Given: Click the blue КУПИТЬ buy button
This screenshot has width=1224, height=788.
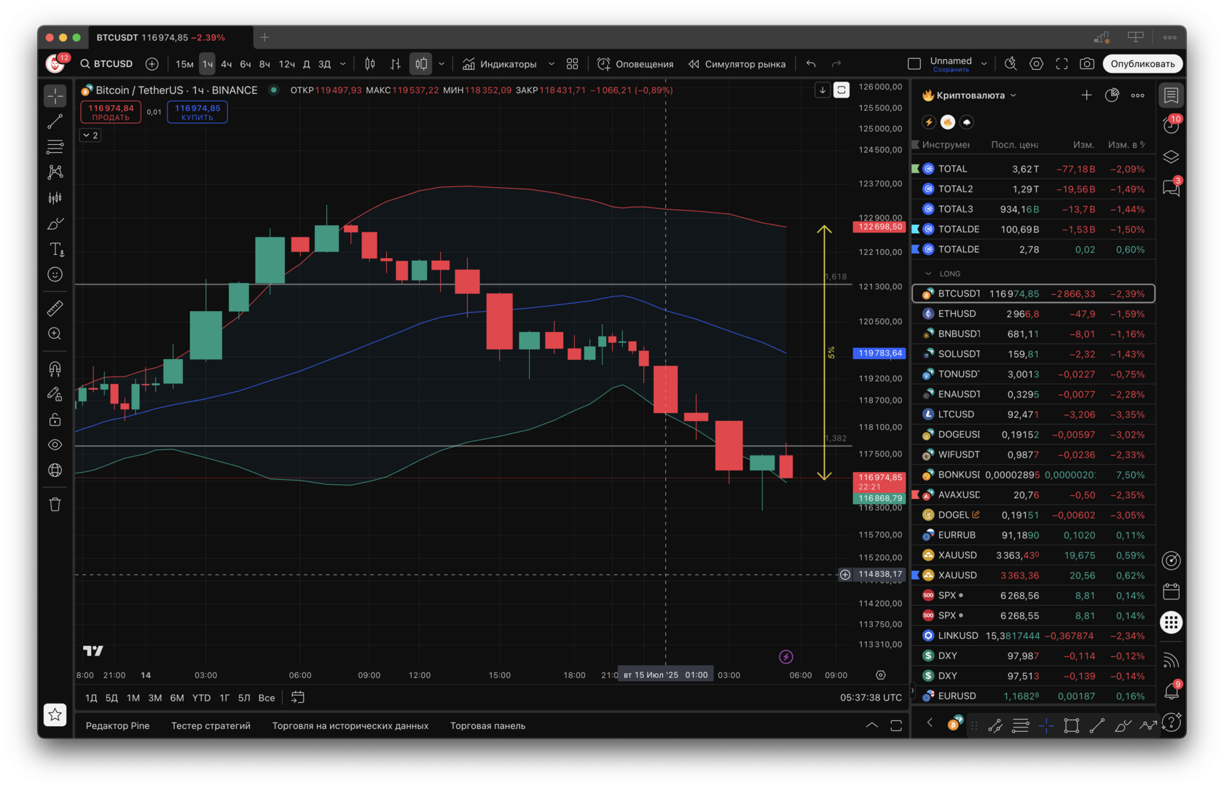Looking at the screenshot, I should [197, 112].
